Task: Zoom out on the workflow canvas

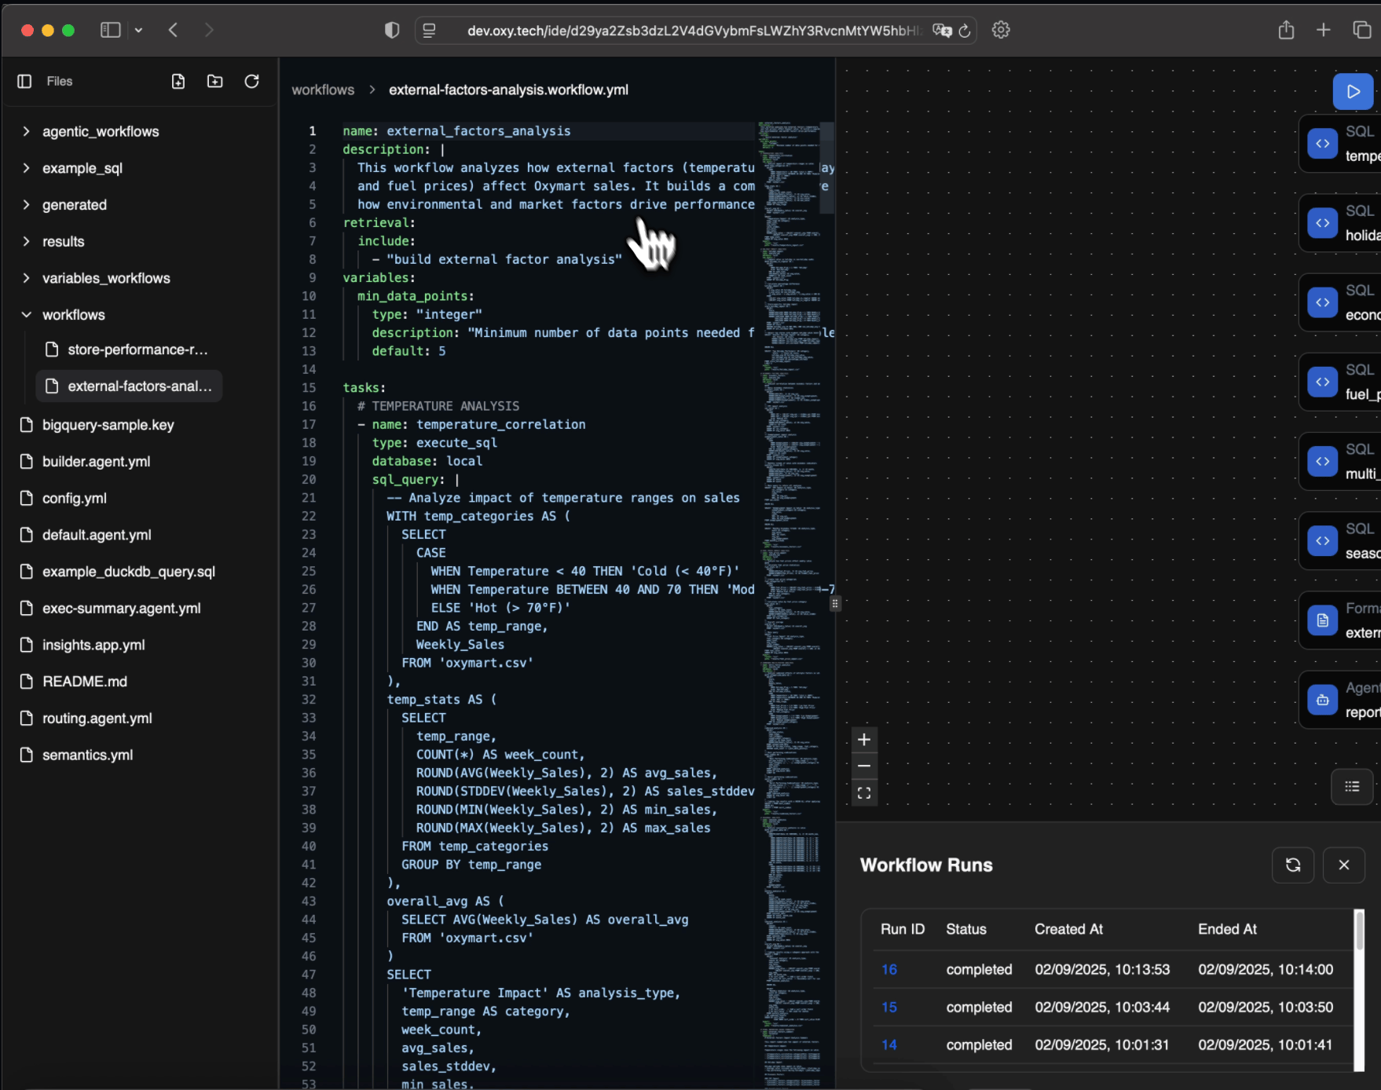Action: click(x=864, y=766)
